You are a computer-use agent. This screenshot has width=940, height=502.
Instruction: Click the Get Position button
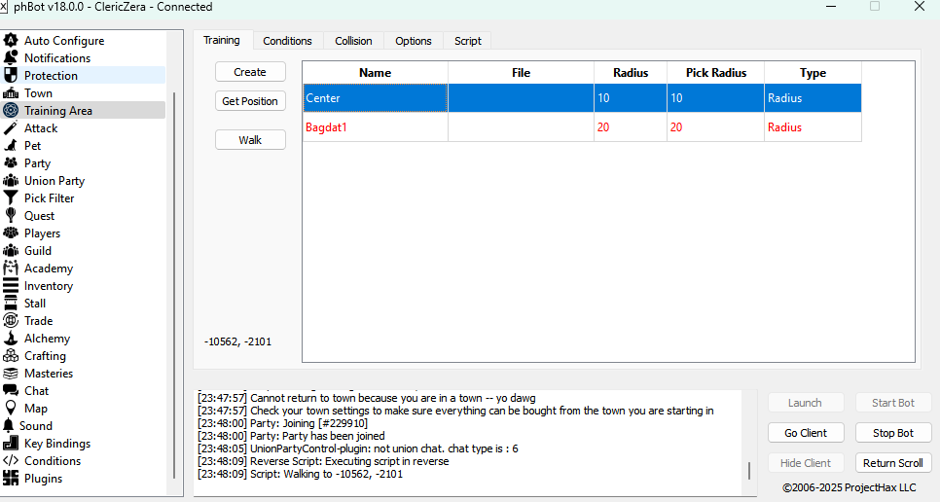pos(250,101)
